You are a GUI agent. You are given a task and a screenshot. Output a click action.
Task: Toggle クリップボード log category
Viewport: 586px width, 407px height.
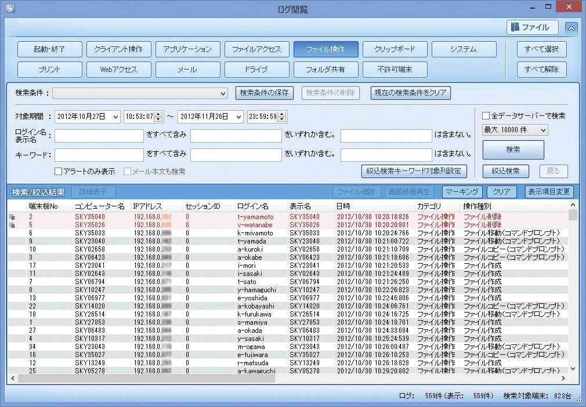point(395,49)
